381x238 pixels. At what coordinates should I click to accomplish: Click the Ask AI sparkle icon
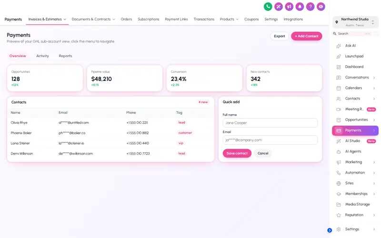point(339,46)
